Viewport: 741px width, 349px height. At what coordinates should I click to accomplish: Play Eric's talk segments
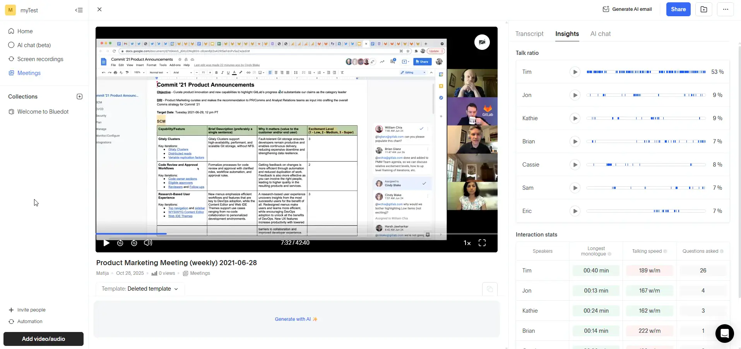pos(575,211)
